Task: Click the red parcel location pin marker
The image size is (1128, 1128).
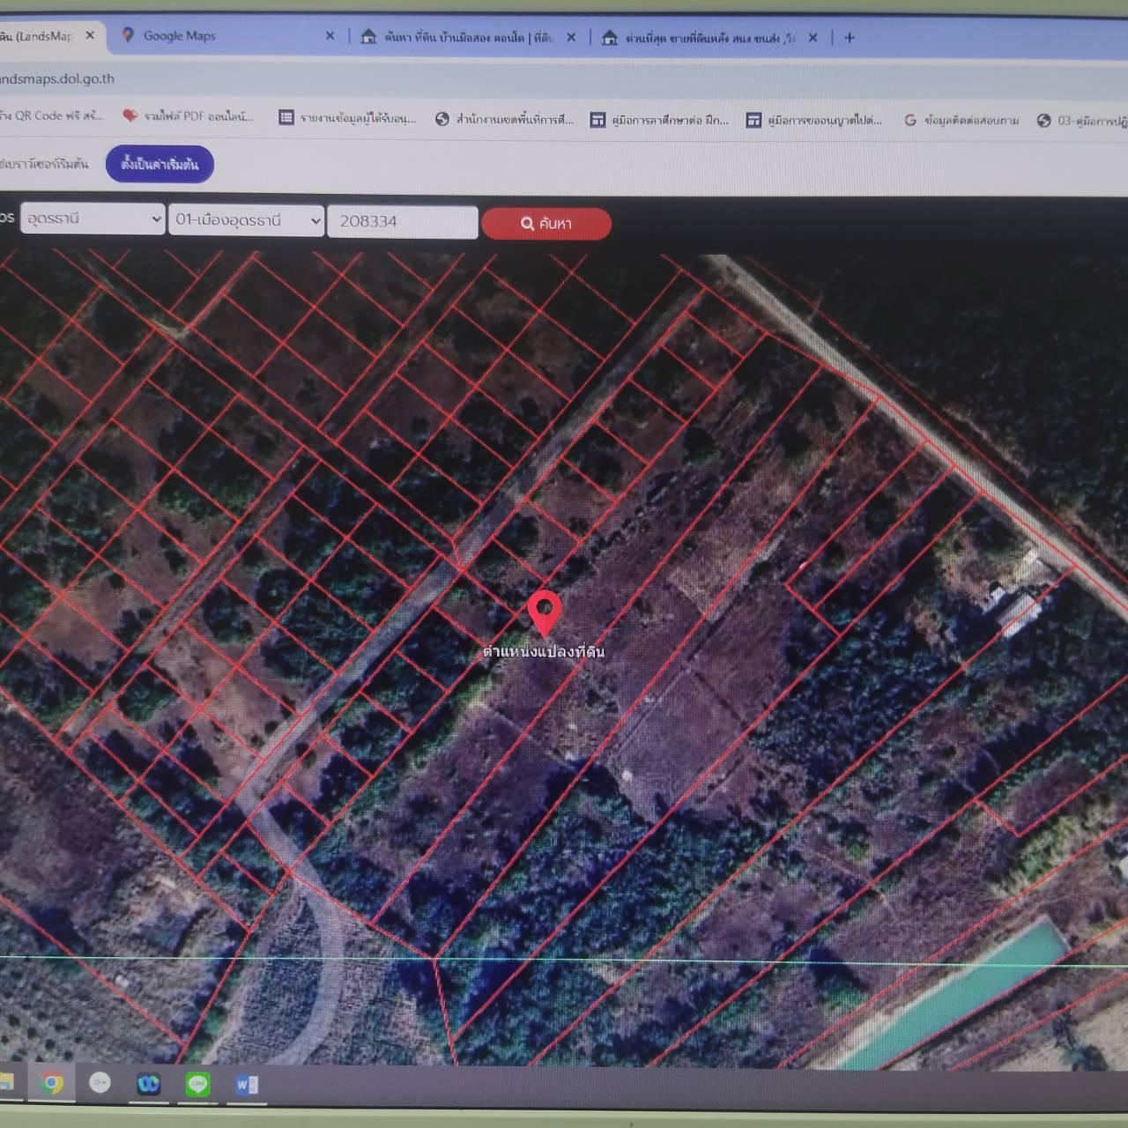Action: pos(545,611)
